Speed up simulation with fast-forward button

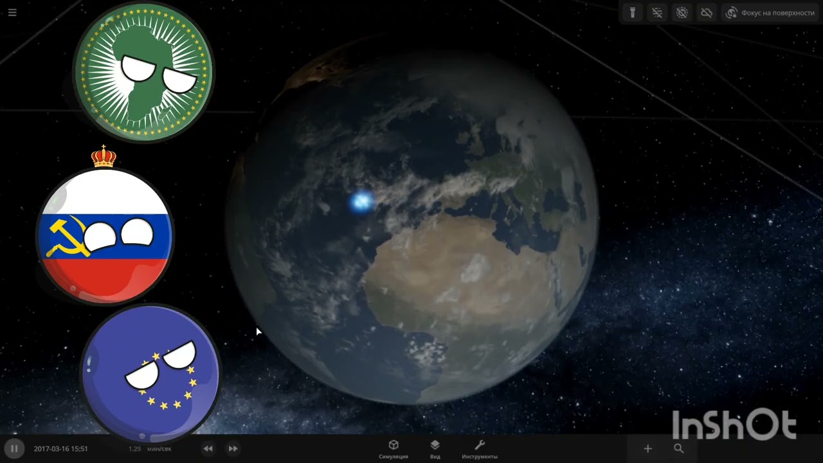tap(233, 448)
